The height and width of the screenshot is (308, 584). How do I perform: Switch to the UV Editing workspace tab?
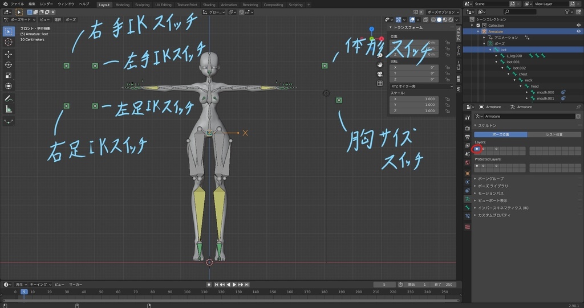(163, 5)
